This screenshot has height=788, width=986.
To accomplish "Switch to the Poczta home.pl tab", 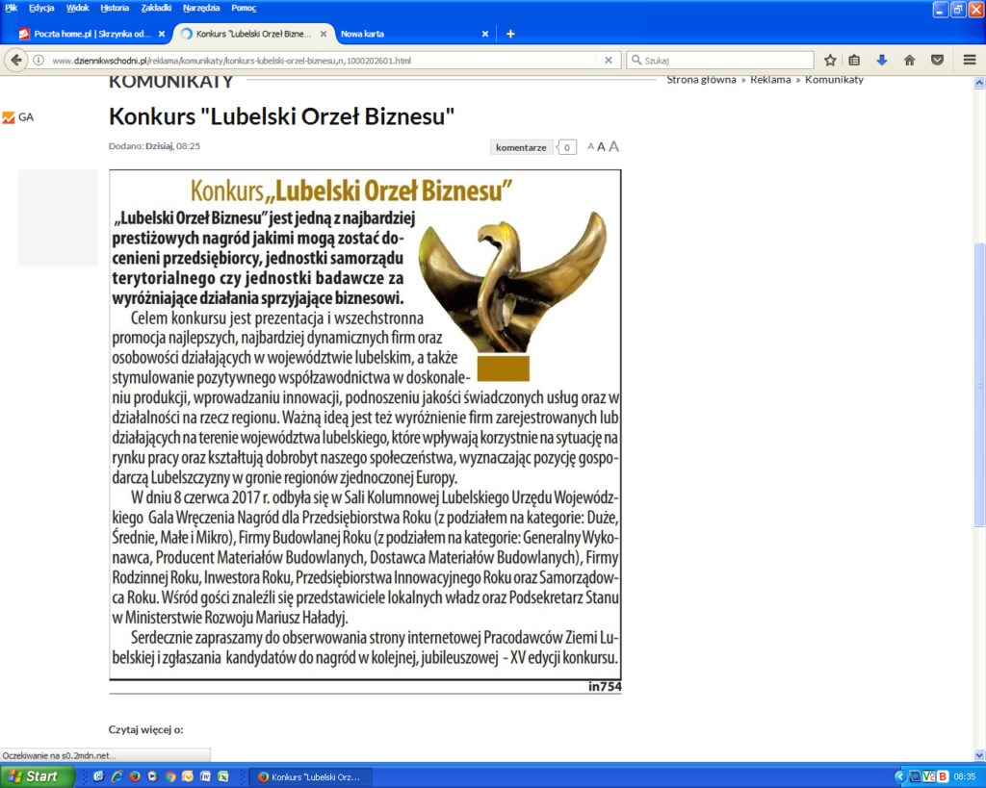I will pos(85,34).
